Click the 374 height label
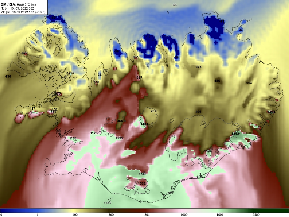Screen dimensions: 289x217 (199, 67)
